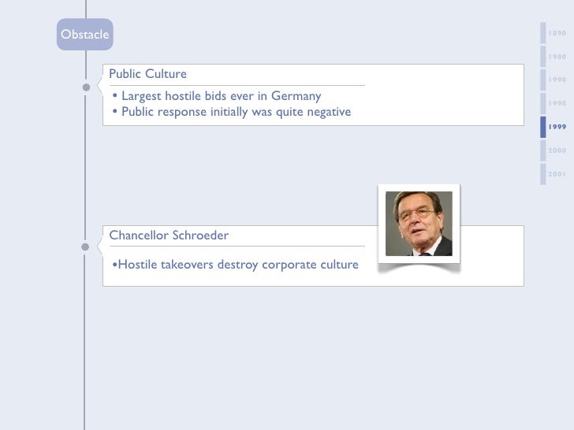Click the Public Culture timeline node dot
Viewport: 574px width, 430px height.
[x=85, y=87]
